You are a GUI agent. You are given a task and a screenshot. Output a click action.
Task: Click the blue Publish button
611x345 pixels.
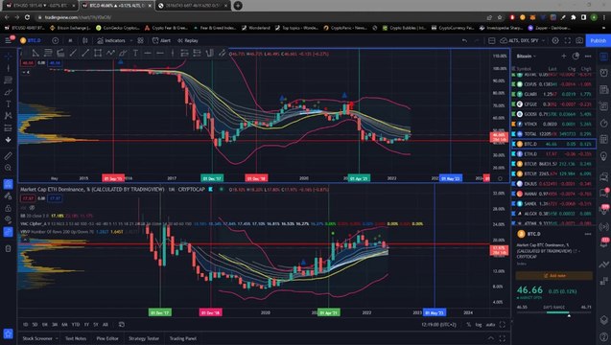pos(598,40)
